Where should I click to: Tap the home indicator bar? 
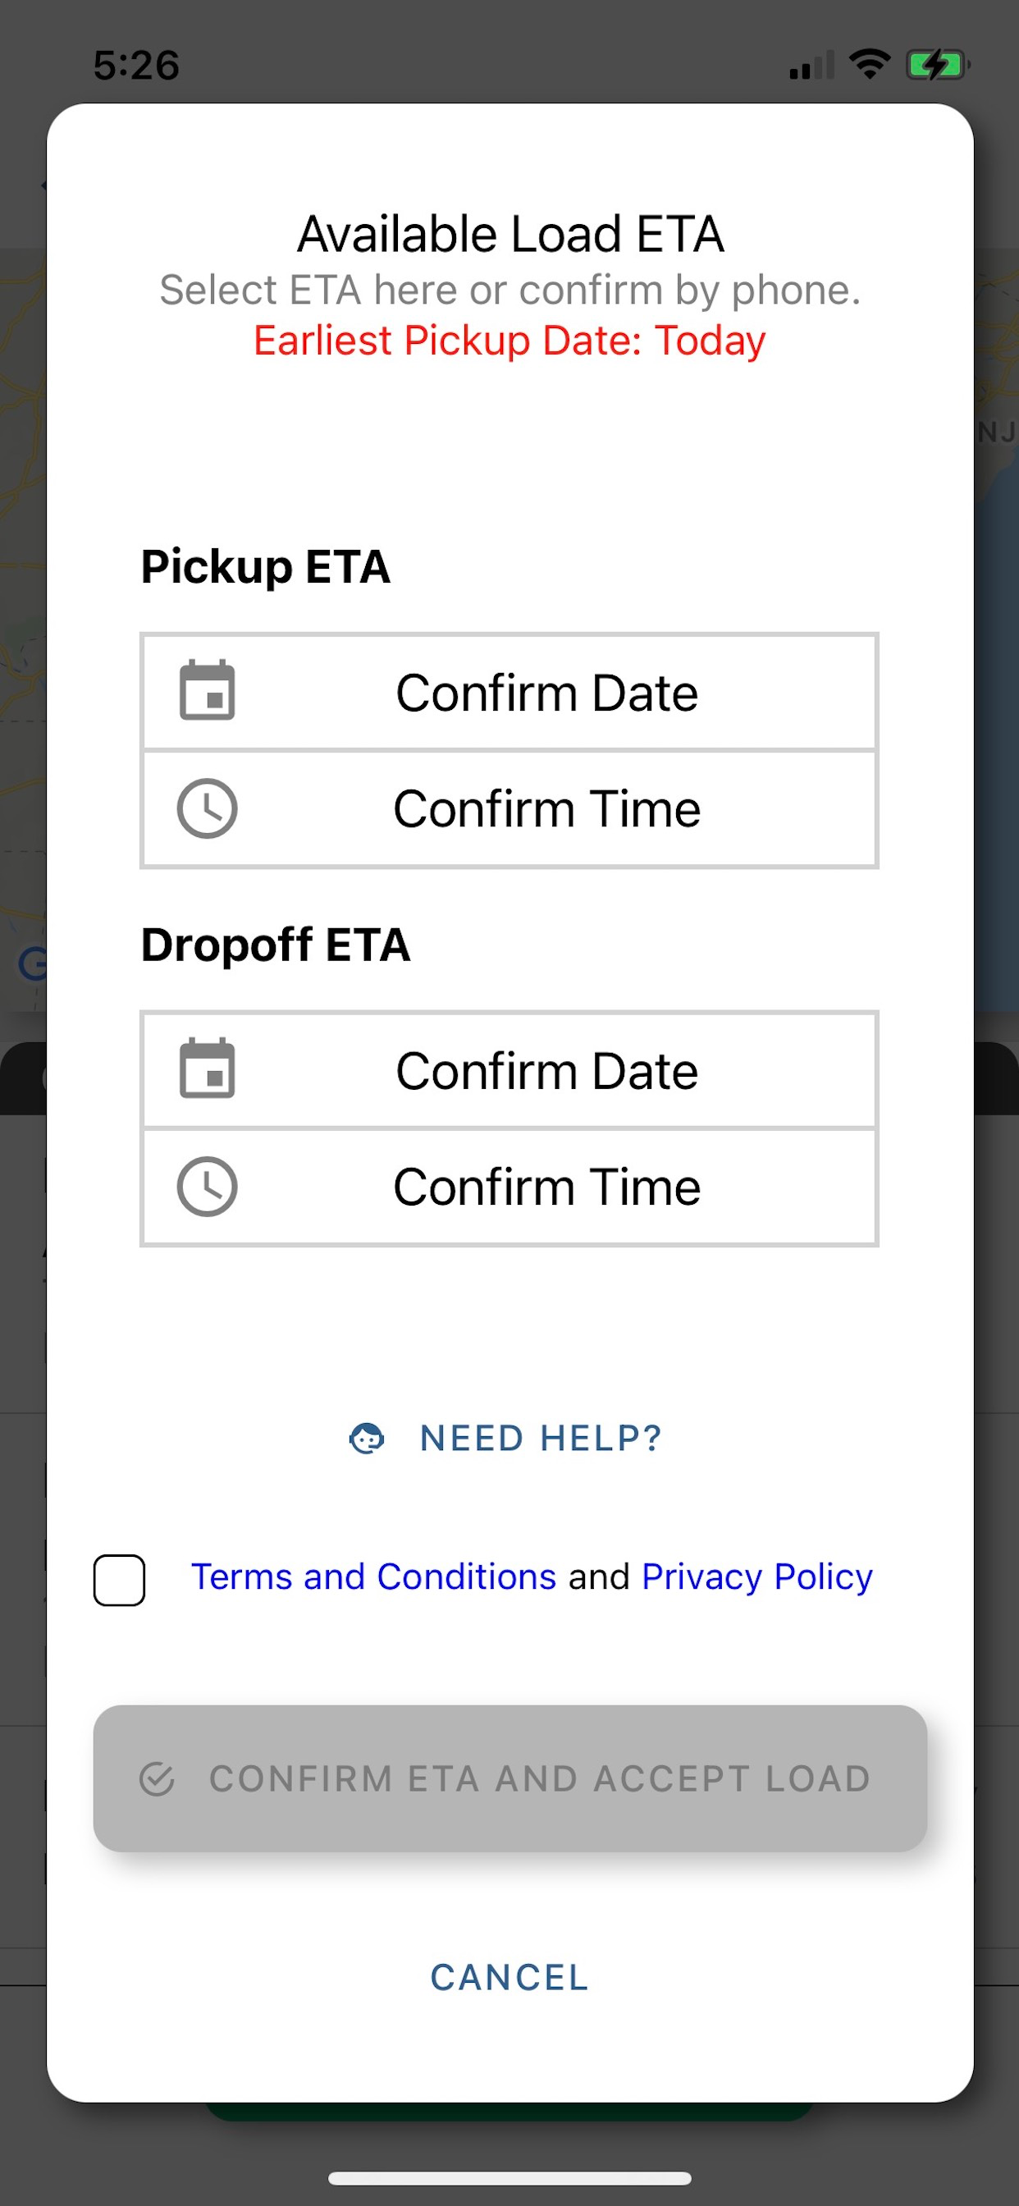[x=509, y=2178]
